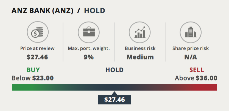Click the 9% portfolio weight value

[x=89, y=57]
